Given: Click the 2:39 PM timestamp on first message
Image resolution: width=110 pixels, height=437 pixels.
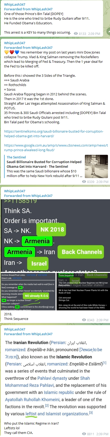Looking at the screenshot, I should 94,34.
